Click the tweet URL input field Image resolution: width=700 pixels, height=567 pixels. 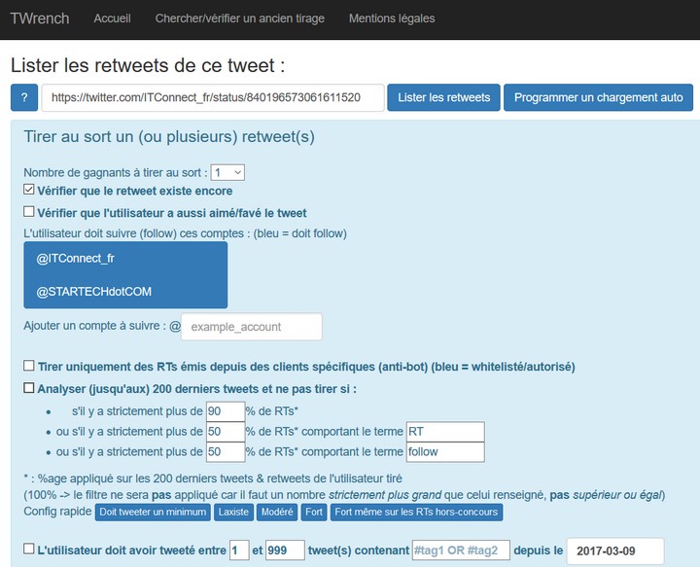212,97
